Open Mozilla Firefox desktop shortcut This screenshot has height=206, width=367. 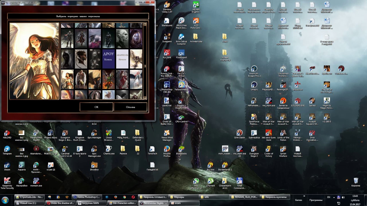167,152
